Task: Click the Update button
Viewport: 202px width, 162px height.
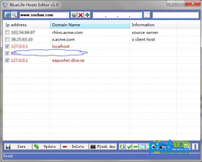Action: coord(47,147)
